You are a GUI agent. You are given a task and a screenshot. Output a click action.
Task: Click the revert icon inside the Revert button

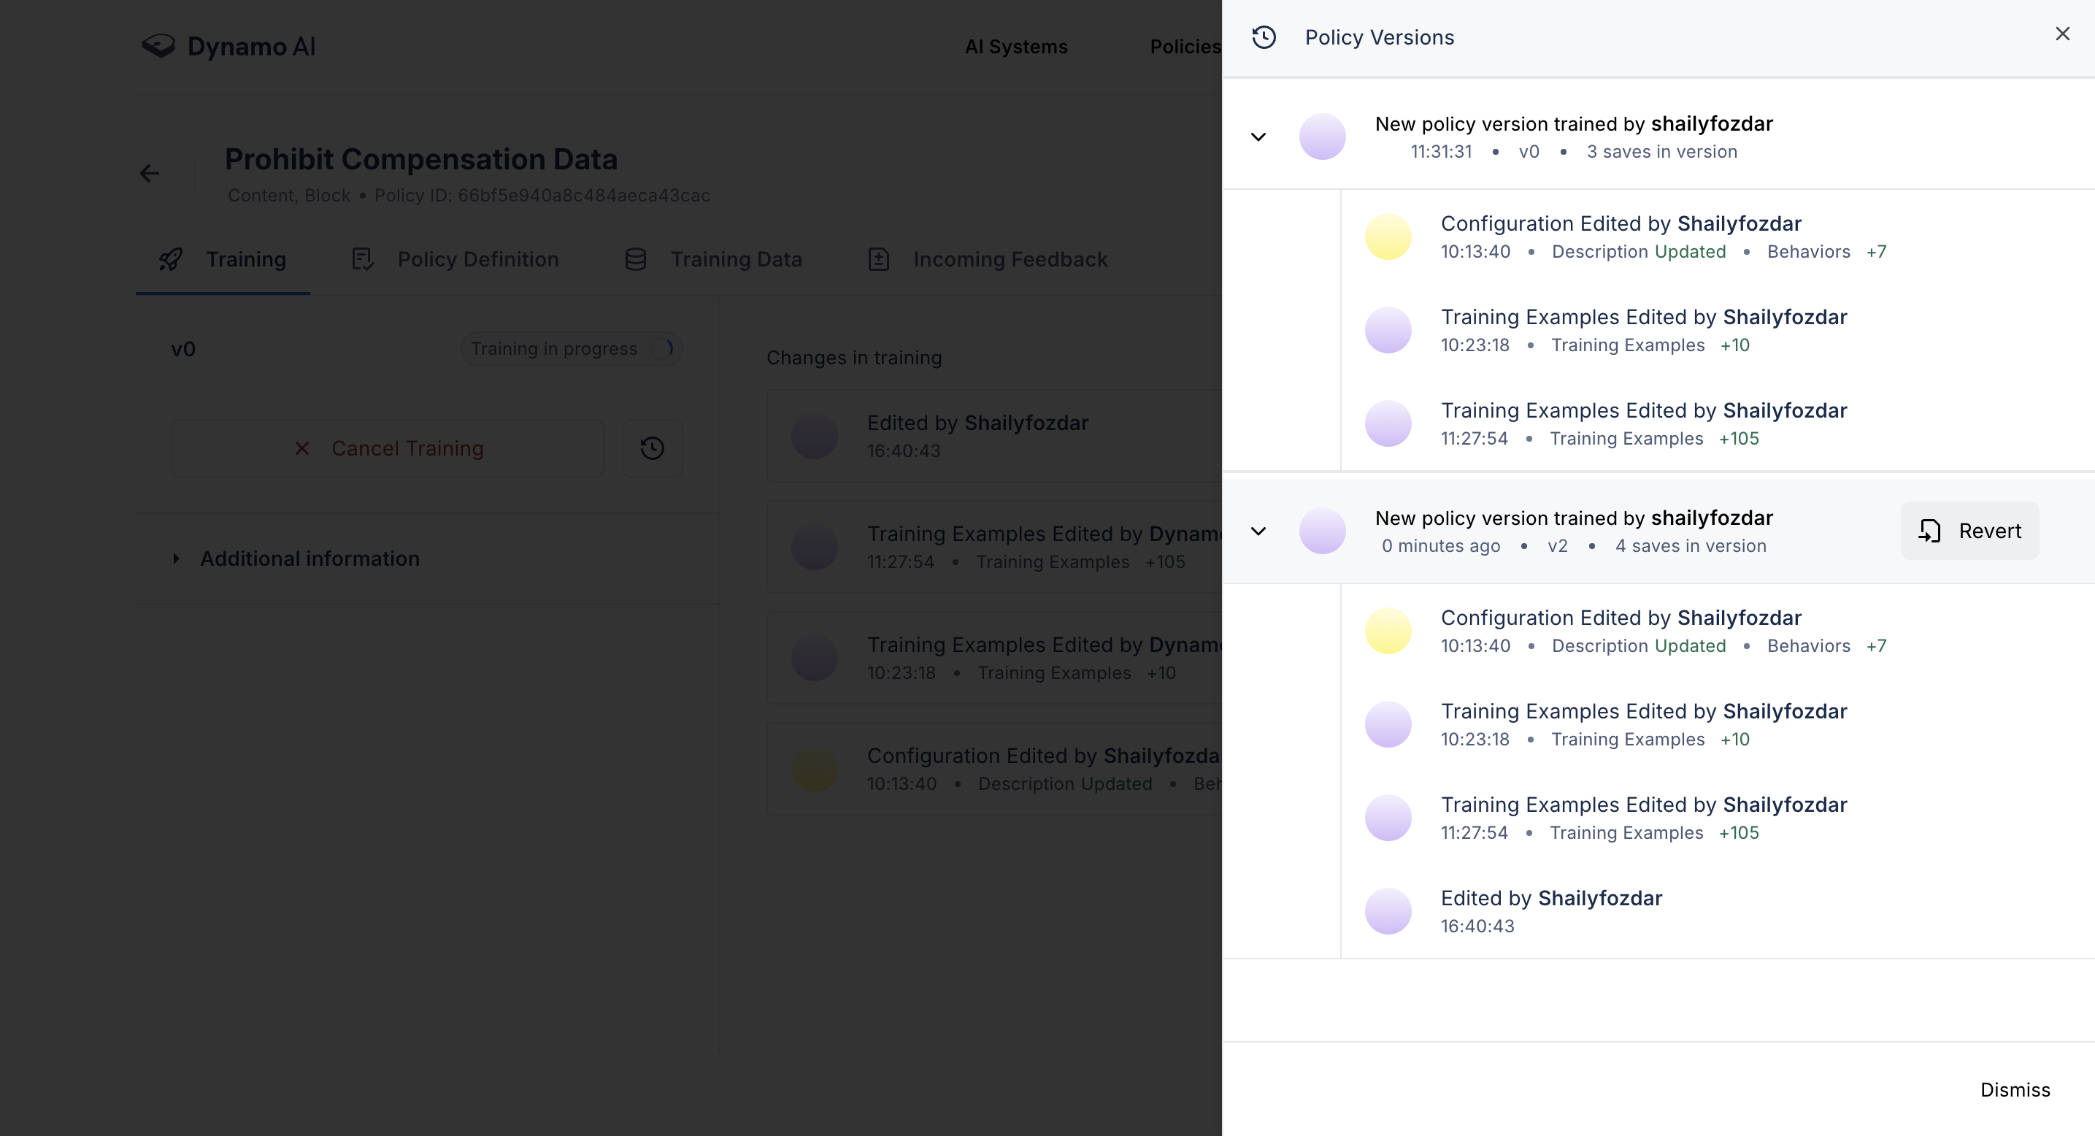[1930, 531]
